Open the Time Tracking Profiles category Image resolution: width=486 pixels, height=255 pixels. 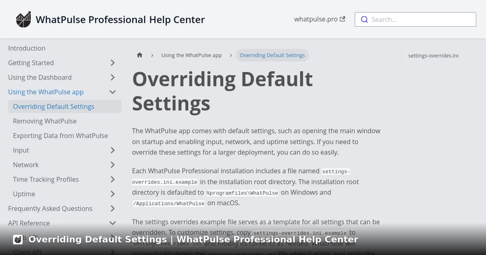coord(46,179)
